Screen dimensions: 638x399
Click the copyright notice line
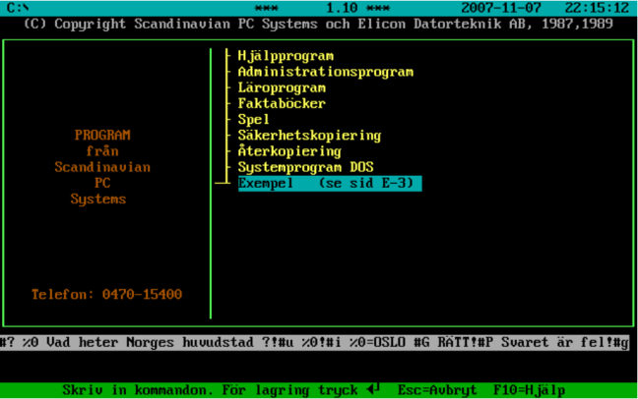click(317, 23)
